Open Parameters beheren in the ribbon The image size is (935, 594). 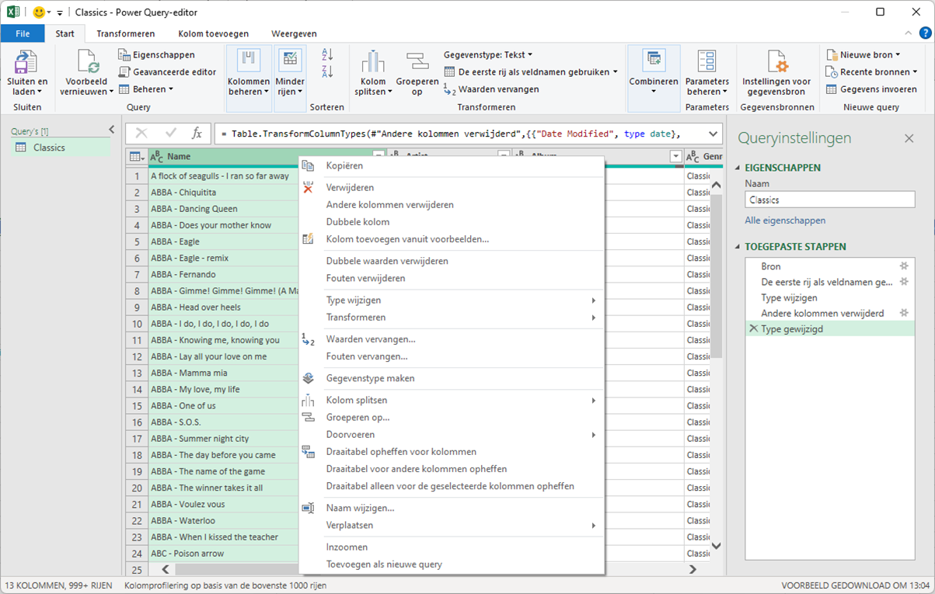pos(707,73)
